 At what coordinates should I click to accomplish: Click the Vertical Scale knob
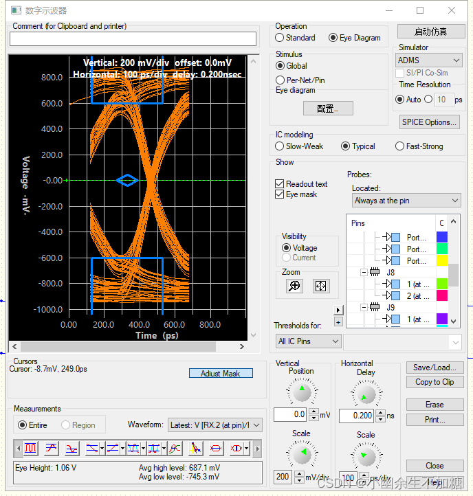pos(302,453)
